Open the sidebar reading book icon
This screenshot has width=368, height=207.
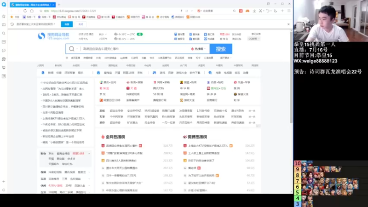click(x=4, y=25)
